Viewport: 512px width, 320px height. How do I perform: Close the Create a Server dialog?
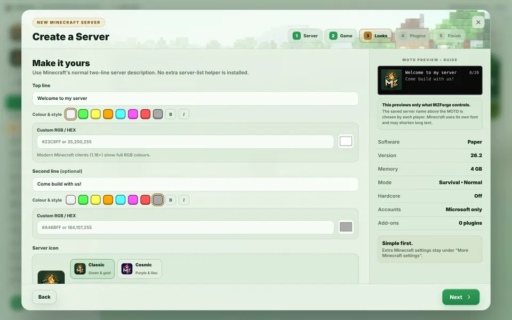(x=478, y=22)
